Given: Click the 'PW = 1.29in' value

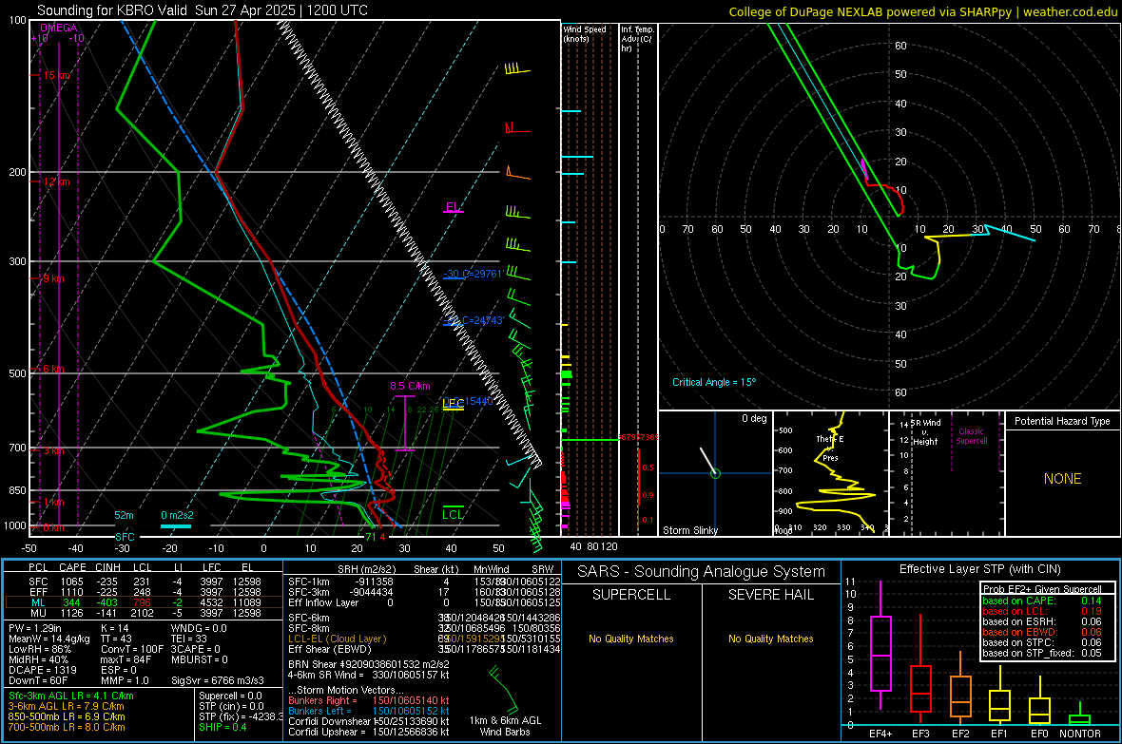Looking at the screenshot, I should pyautogui.click(x=34, y=628).
